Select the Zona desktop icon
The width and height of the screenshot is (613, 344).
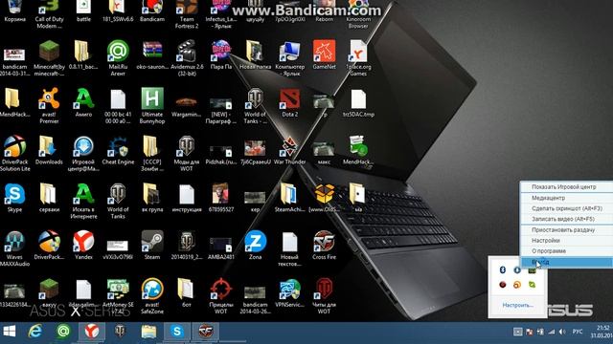point(256,246)
